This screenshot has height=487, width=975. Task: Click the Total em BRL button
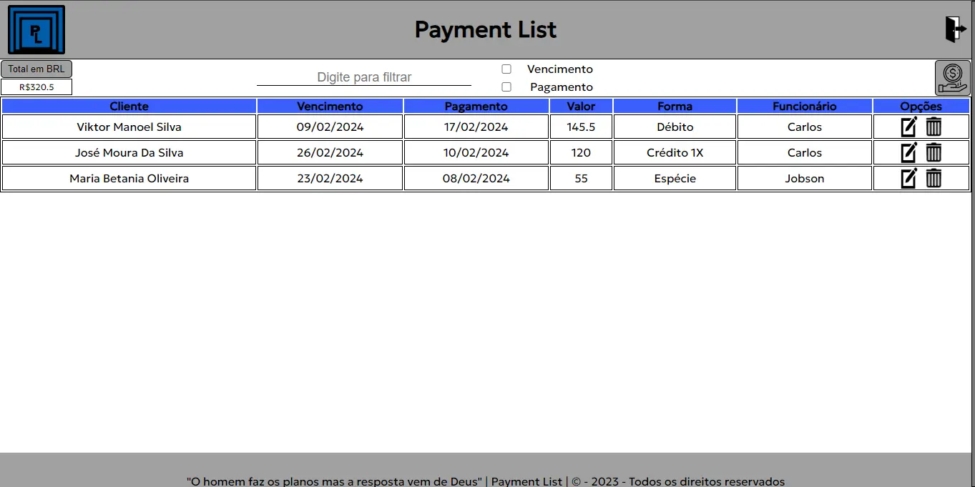pos(36,69)
